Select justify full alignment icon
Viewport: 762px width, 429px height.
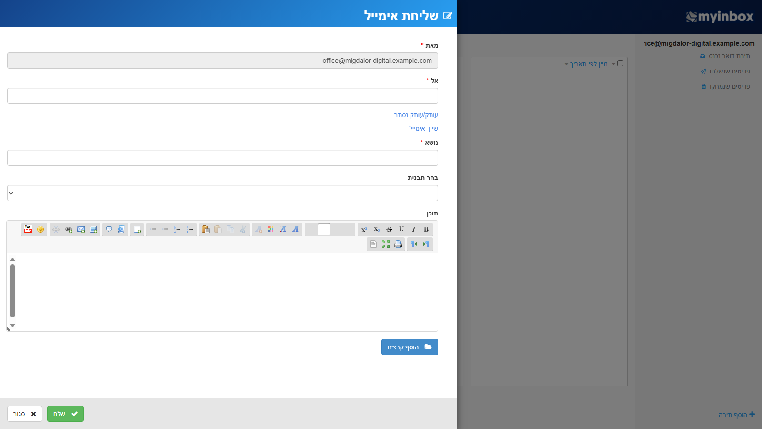coord(311,229)
